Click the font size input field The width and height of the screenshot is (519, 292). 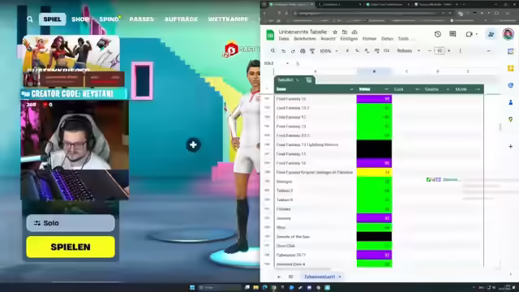pyautogui.click(x=440, y=51)
